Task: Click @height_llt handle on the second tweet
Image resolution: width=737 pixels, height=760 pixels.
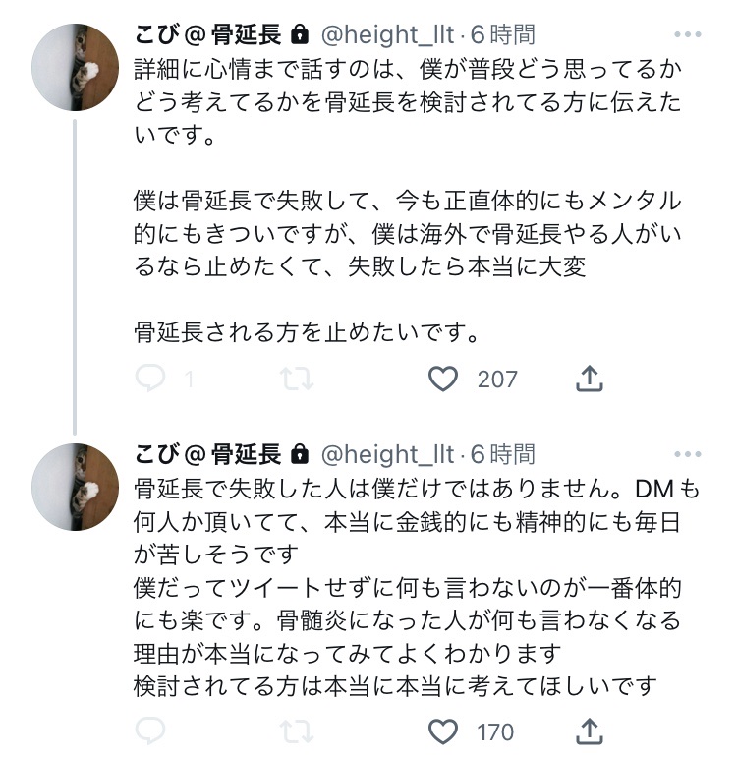Action: (x=388, y=454)
